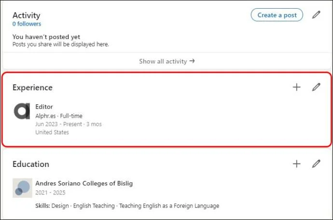Add education entry with plus icon
Image resolution: width=333 pixels, height=220 pixels.
(x=296, y=164)
